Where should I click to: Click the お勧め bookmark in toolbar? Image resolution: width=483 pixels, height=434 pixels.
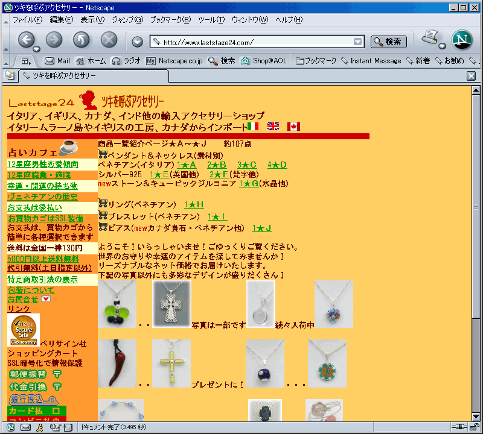click(449, 61)
